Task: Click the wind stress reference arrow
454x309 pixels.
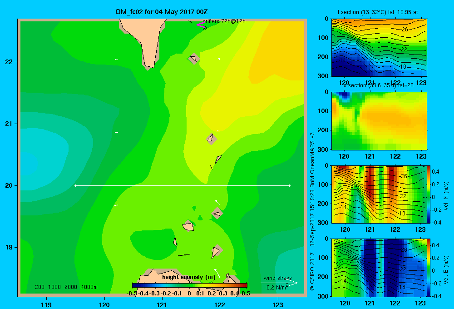Action: coord(279,283)
